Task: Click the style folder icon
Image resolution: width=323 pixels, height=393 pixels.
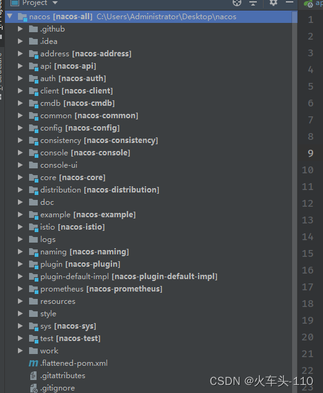Action: pyautogui.click(x=33, y=314)
